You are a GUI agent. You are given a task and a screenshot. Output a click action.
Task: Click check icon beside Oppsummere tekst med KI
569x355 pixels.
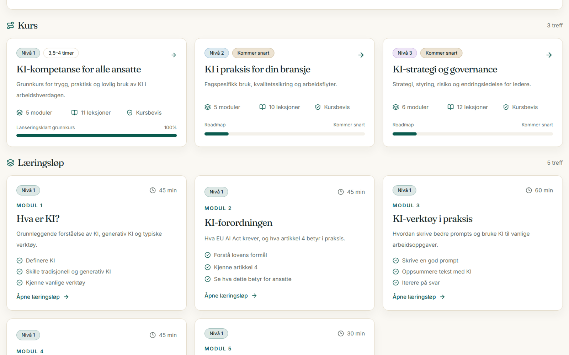(396, 272)
